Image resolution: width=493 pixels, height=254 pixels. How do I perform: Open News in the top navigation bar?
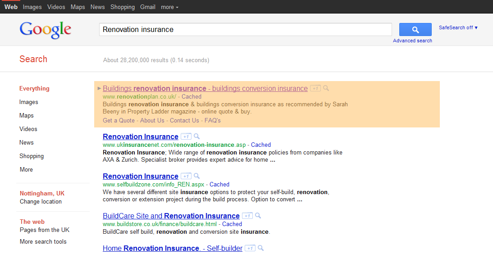pos(97,7)
